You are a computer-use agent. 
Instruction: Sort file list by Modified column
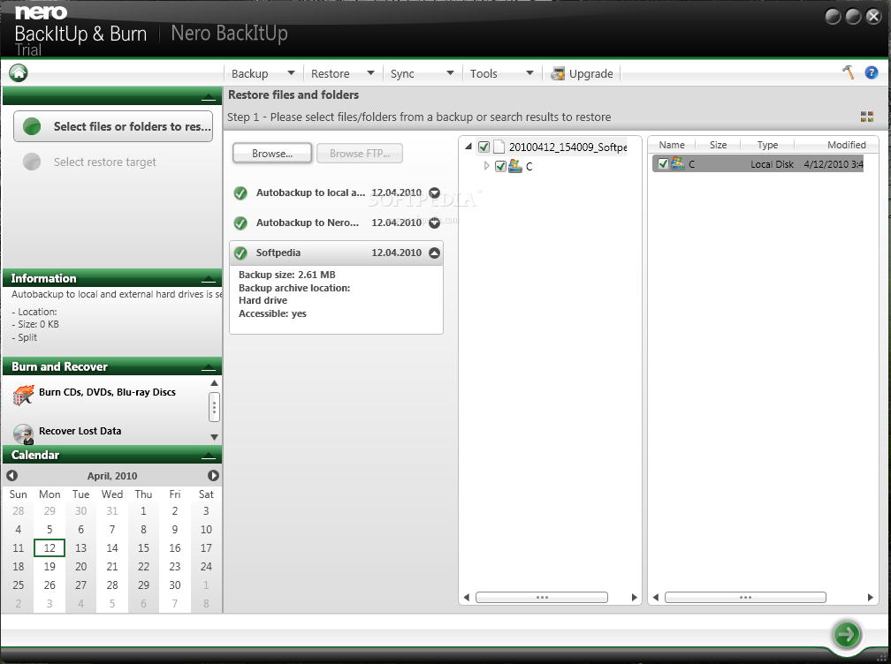click(846, 145)
